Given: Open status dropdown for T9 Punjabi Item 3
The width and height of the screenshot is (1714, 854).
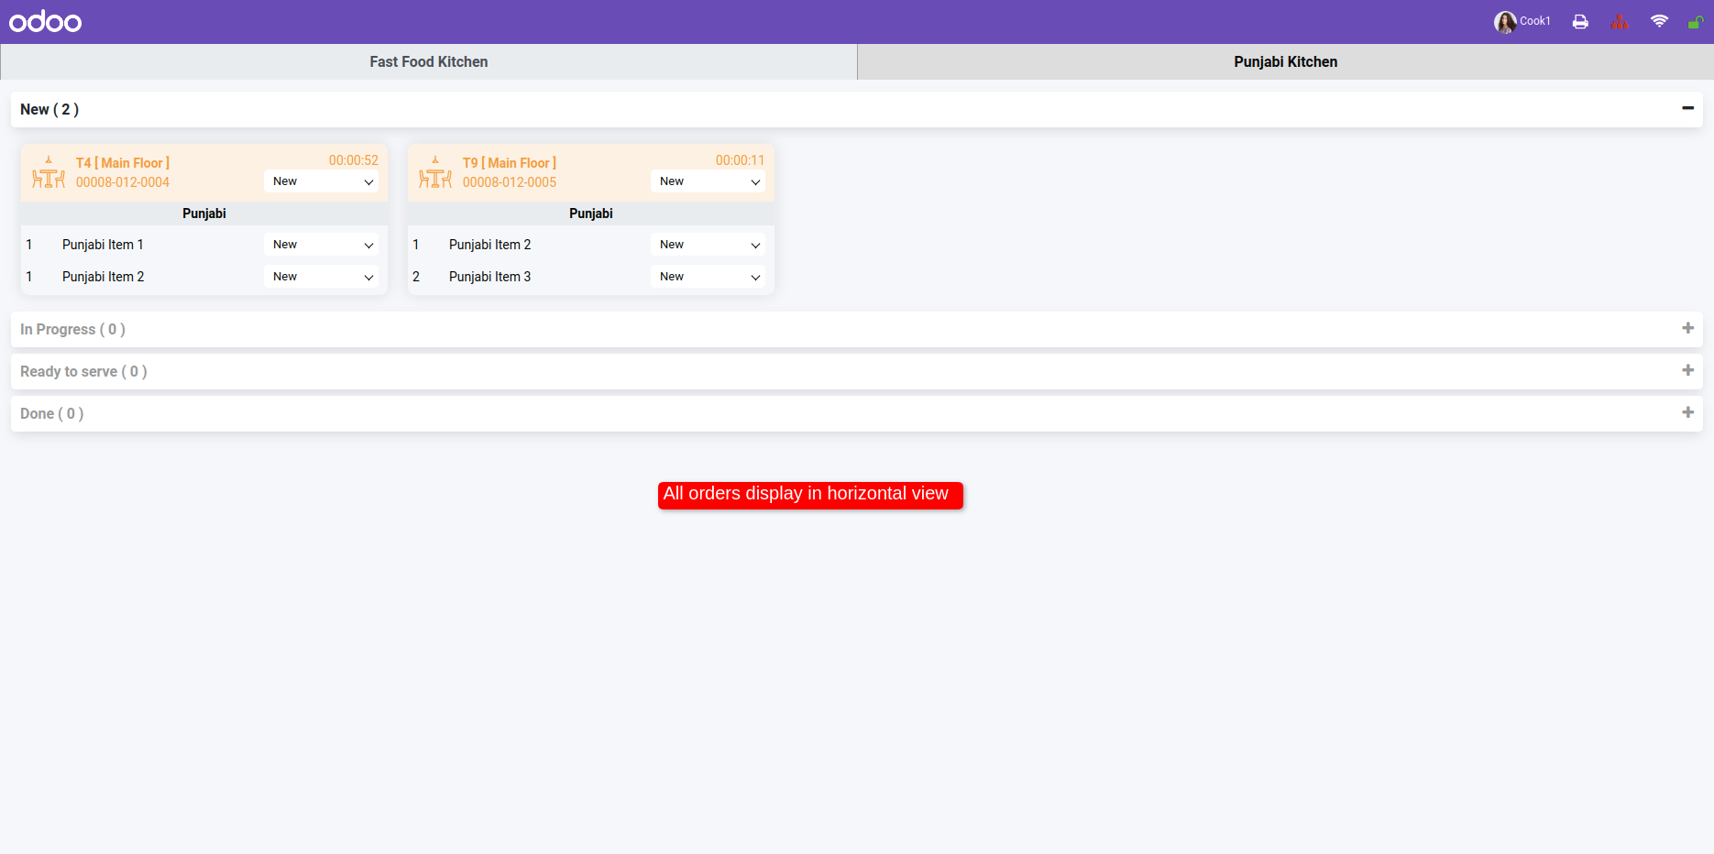Looking at the screenshot, I should click(709, 277).
